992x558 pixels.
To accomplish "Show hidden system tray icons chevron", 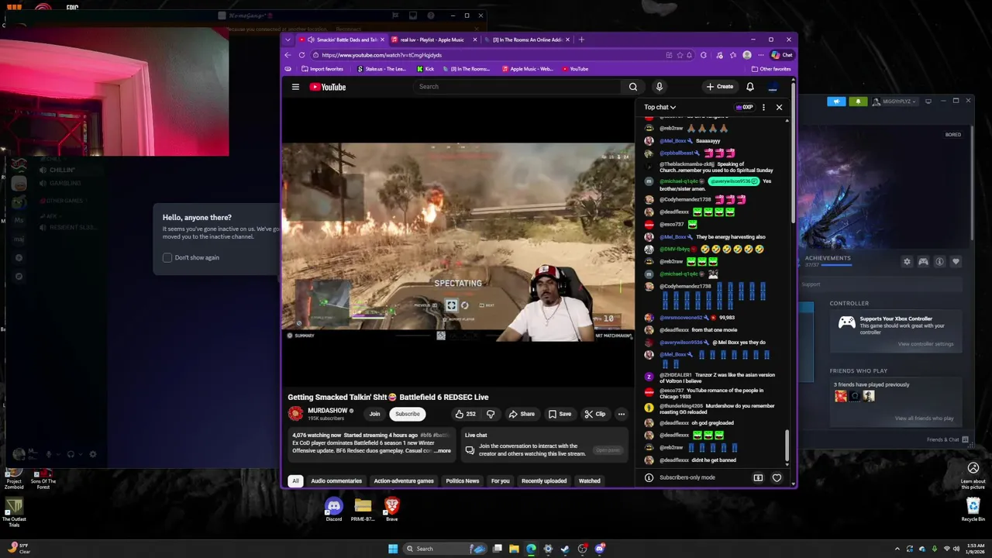I will click(897, 549).
